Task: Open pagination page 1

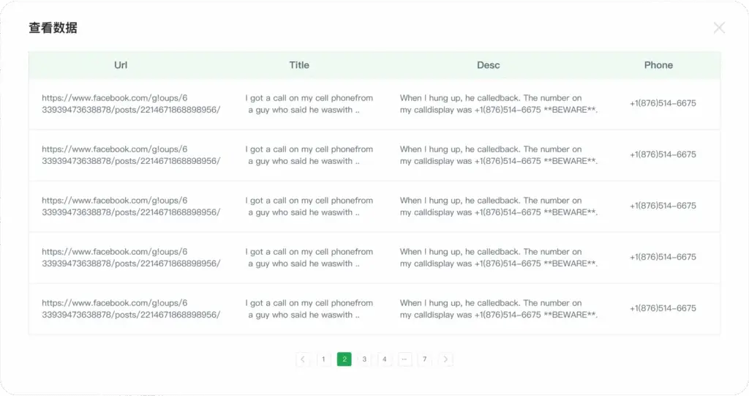Action: 323,359
